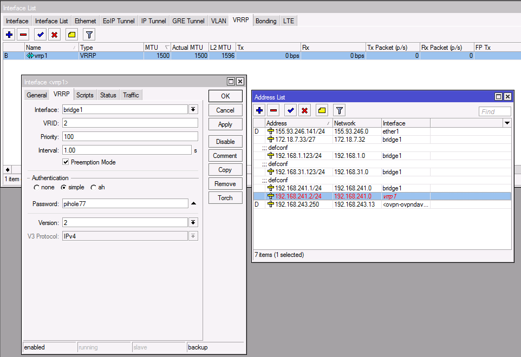Open the EoIP Tunnel tab
This screenshot has width=521, height=357.
119,21
